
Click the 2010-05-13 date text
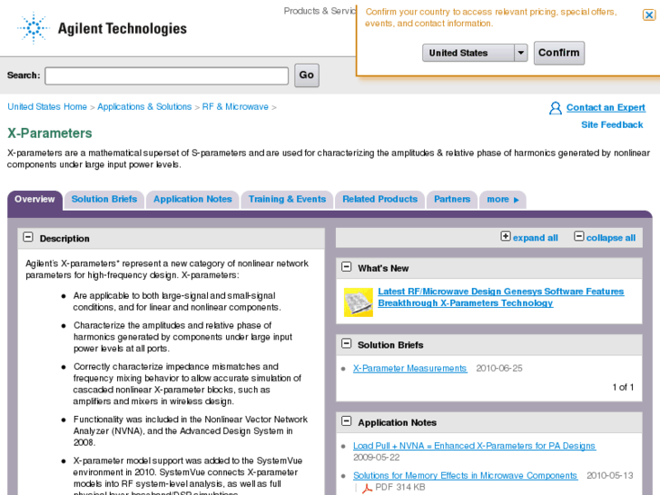(610, 476)
